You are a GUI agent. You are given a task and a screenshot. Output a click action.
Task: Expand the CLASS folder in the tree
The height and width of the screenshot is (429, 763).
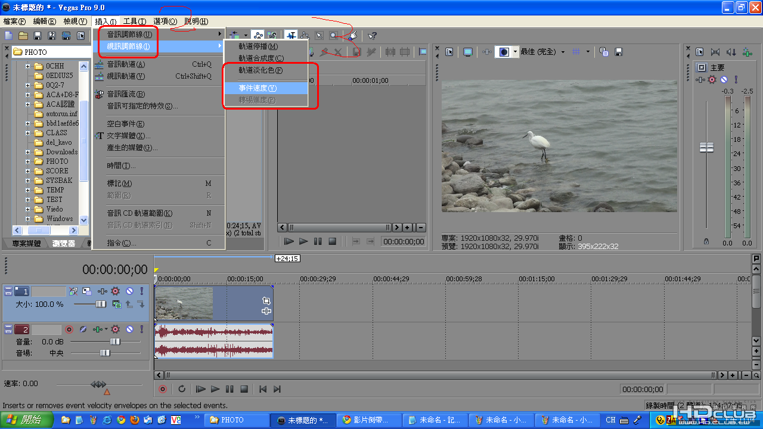click(x=27, y=133)
